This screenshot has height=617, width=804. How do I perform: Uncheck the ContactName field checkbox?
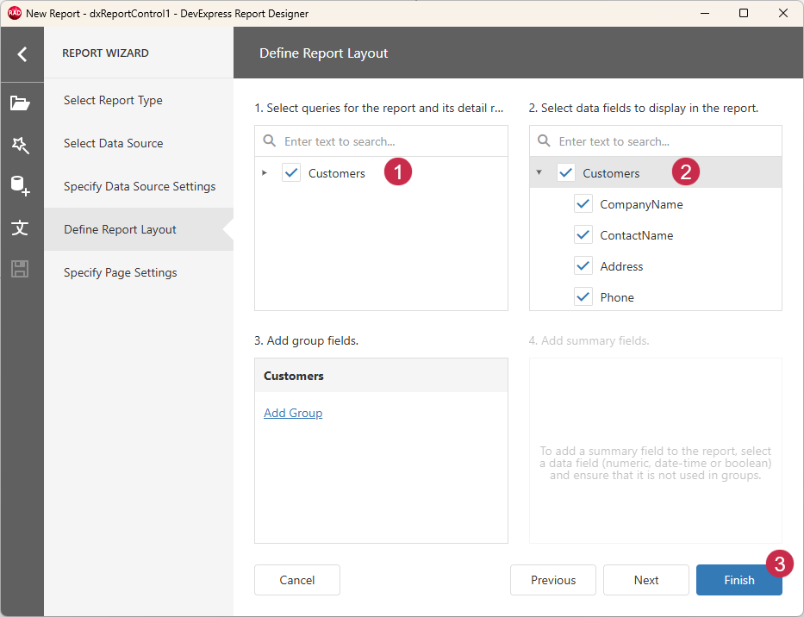tap(583, 235)
